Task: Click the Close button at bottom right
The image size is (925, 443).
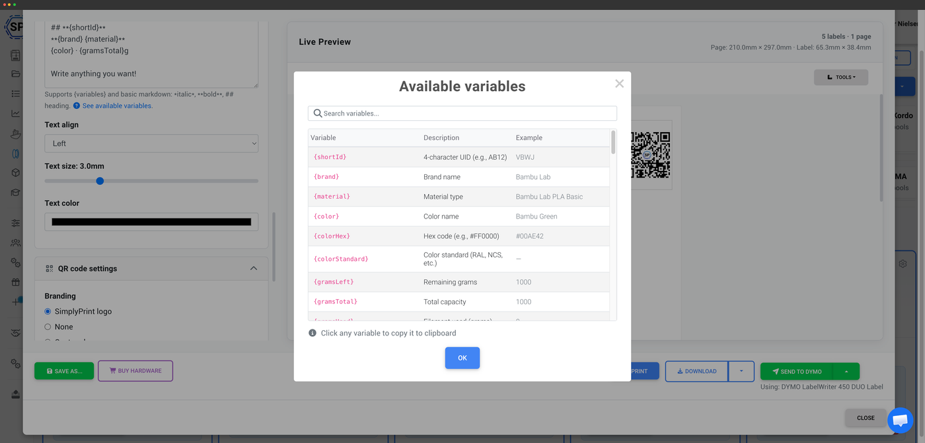Action: 866,418
